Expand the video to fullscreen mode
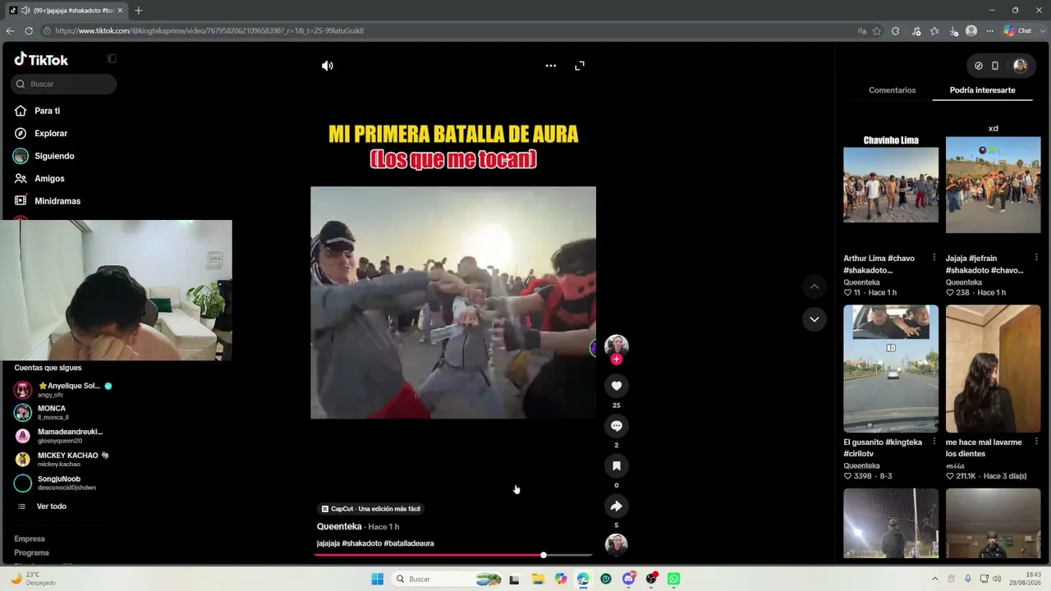The image size is (1051, 591). click(x=580, y=66)
